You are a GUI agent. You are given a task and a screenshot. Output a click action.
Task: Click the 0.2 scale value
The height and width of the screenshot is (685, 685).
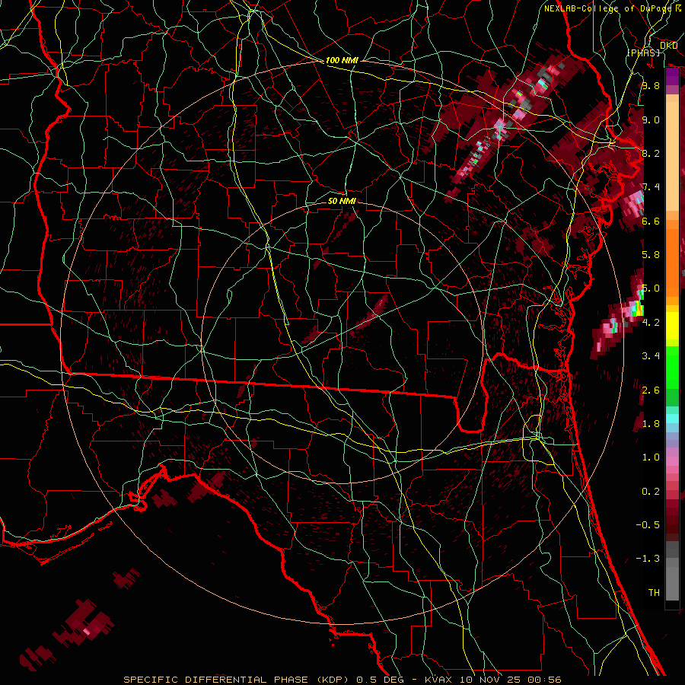[x=651, y=491]
